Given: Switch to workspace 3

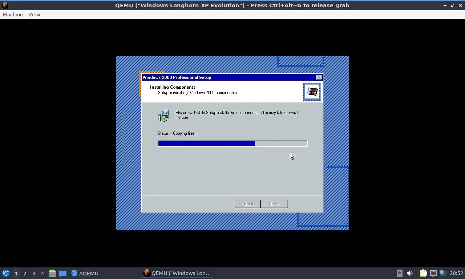Looking at the screenshot, I should [x=33, y=274].
